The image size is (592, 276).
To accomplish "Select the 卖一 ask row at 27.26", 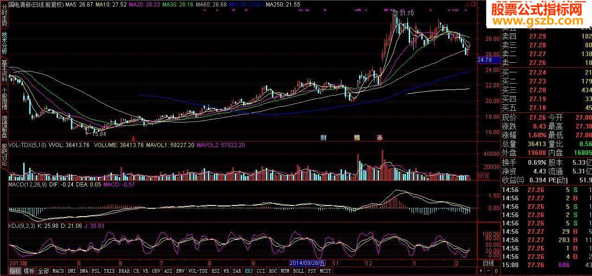I will 547,63.
